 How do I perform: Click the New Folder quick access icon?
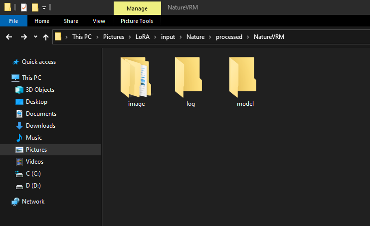[x=35, y=7]
